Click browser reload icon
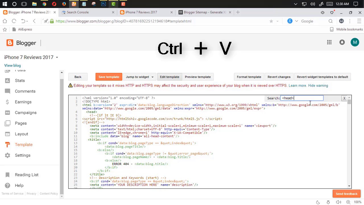This screenshot has height=205, width=364. point(14,21)
